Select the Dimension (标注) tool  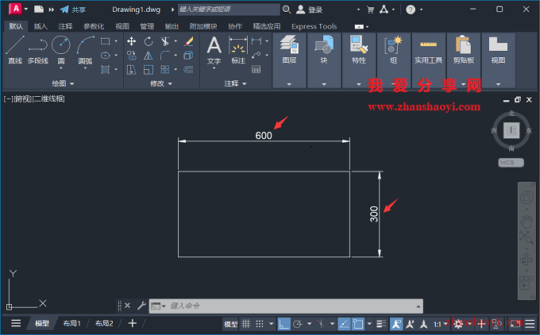(x=238, y=50)
